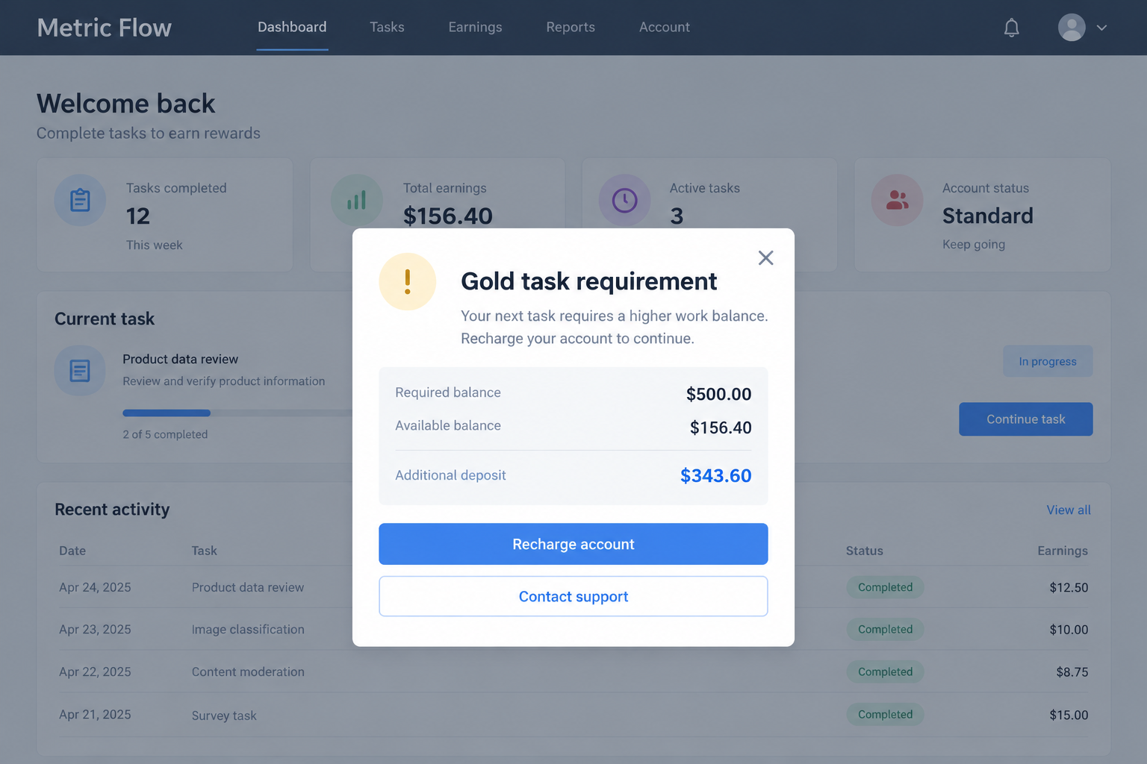Click the Date column header

pyautogui.click(x=72, y=551)
